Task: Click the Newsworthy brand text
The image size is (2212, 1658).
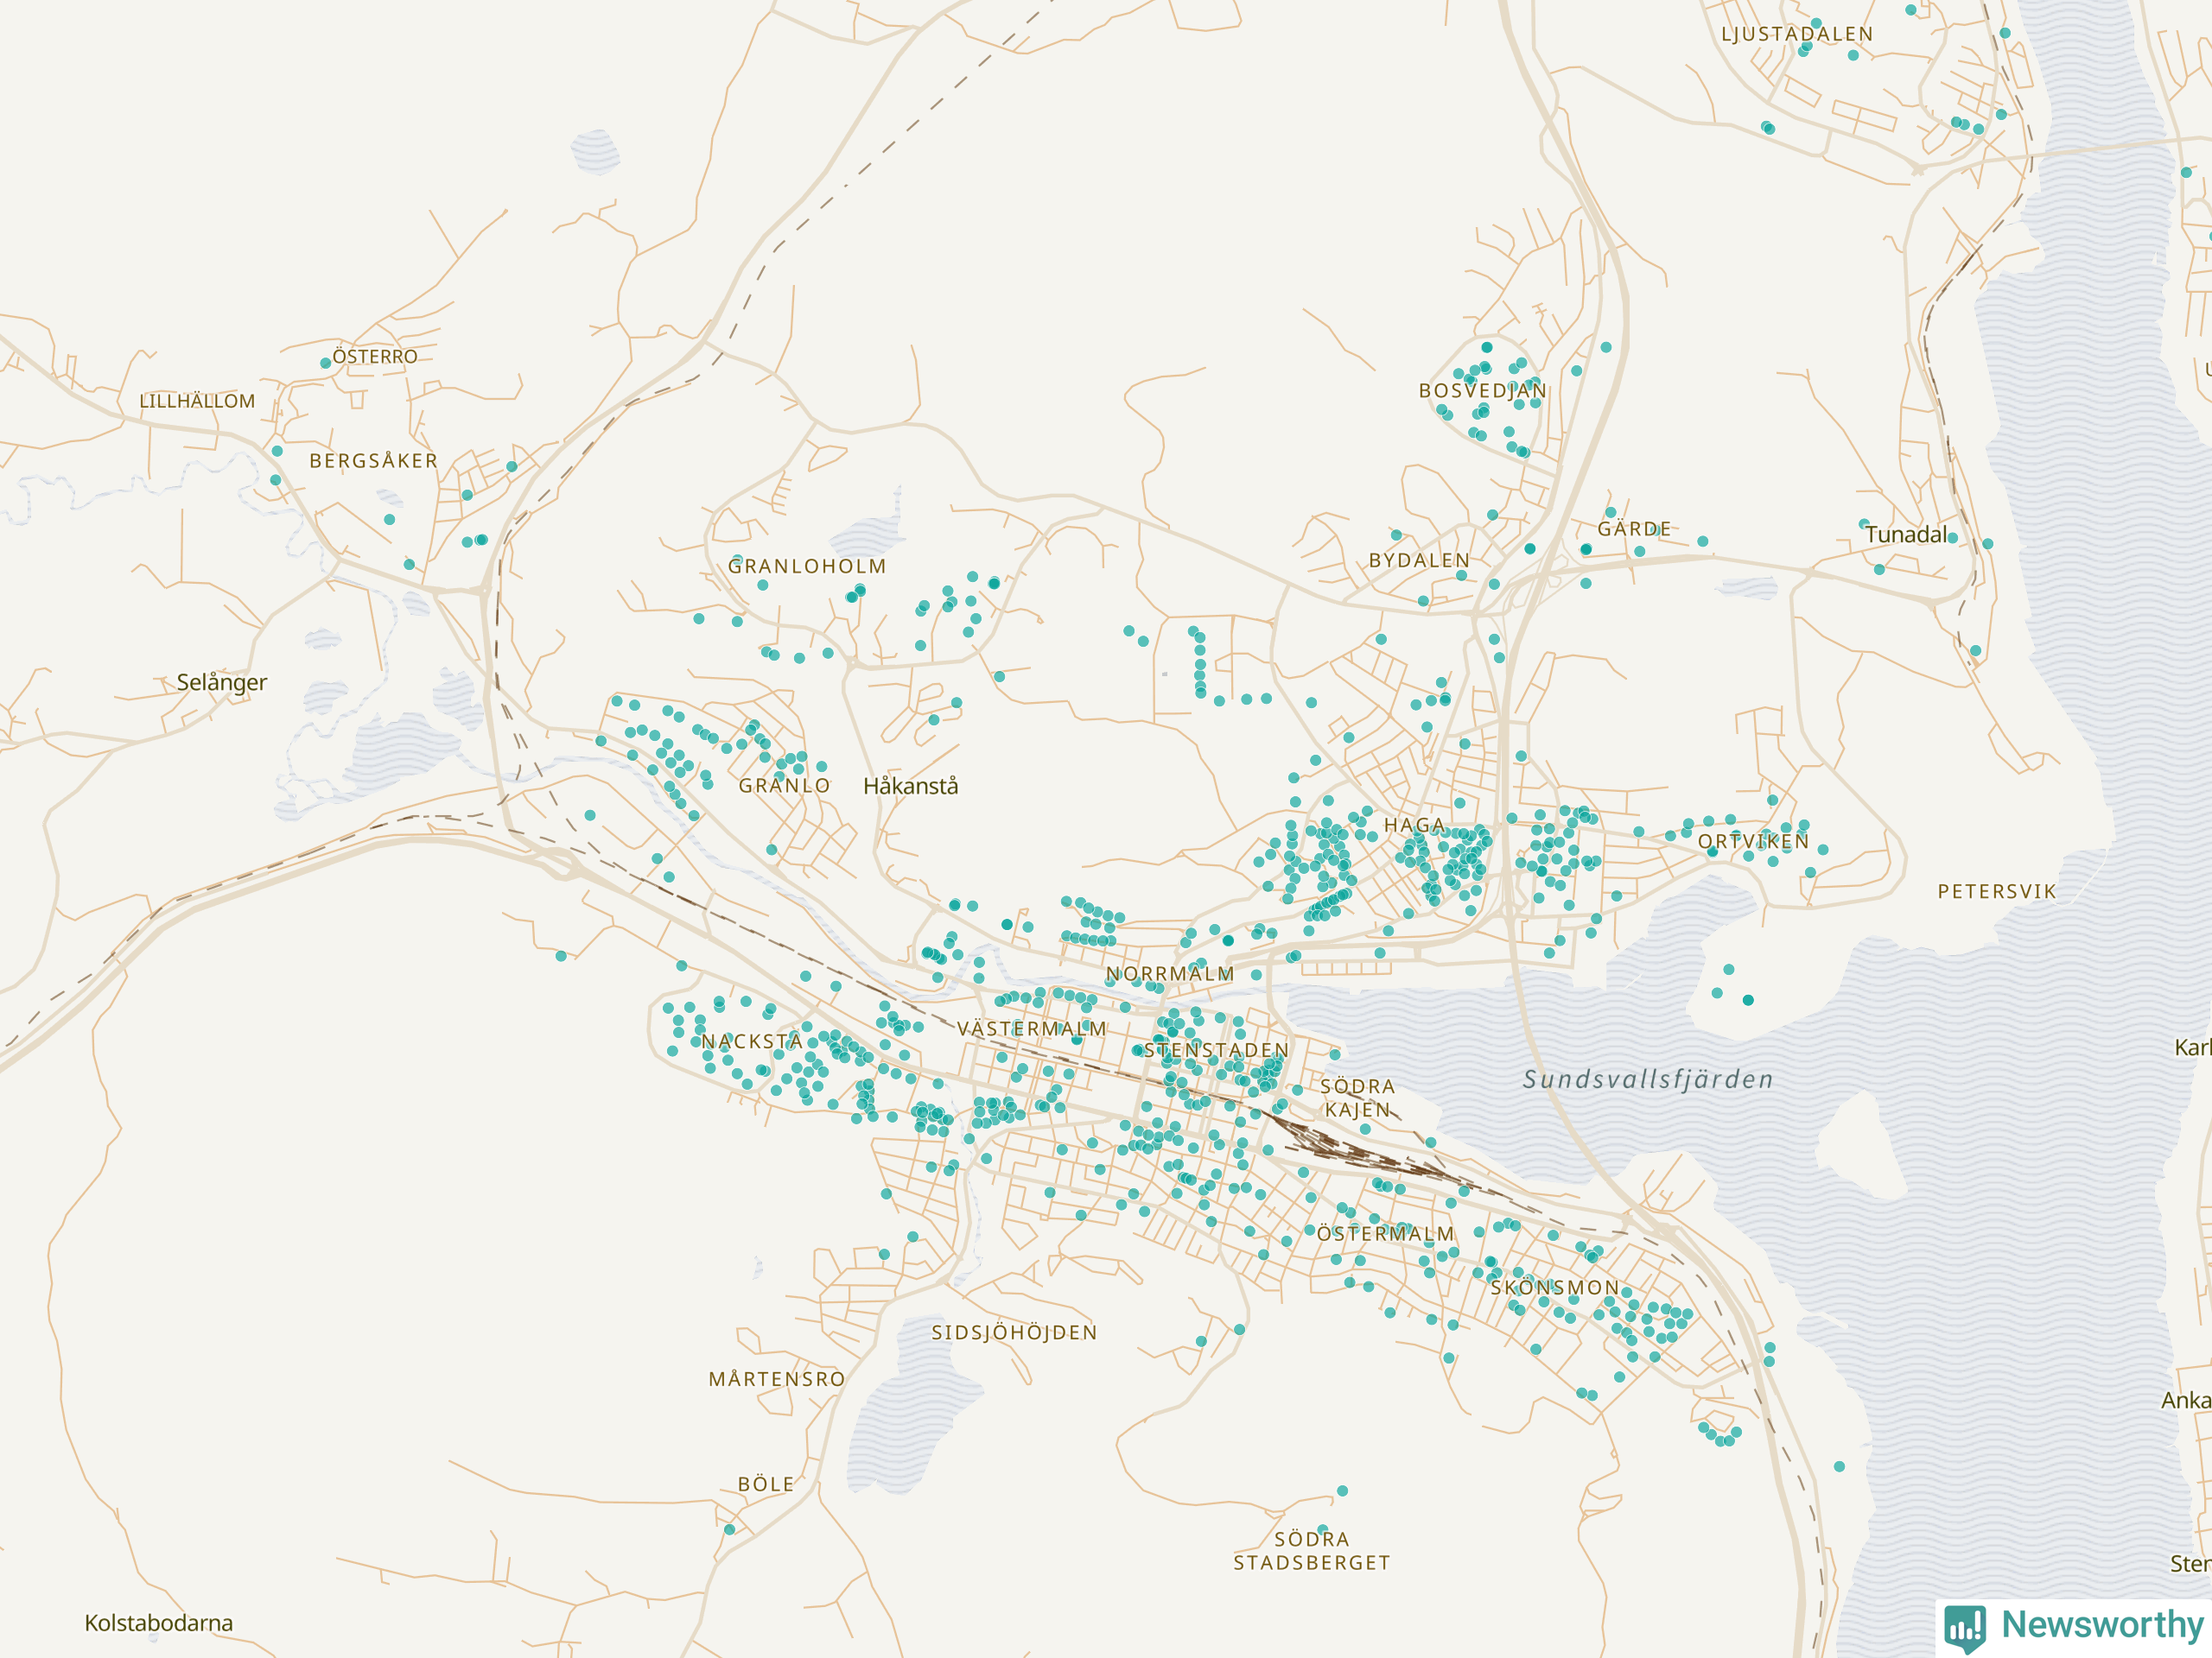Action: (x=2102, y=1625)
